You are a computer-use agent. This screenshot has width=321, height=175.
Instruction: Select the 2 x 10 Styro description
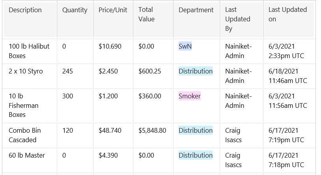pos(26,72)
